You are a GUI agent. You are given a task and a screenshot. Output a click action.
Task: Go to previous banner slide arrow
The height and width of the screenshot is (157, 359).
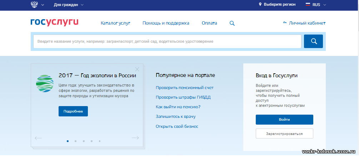tap(38, 138)
